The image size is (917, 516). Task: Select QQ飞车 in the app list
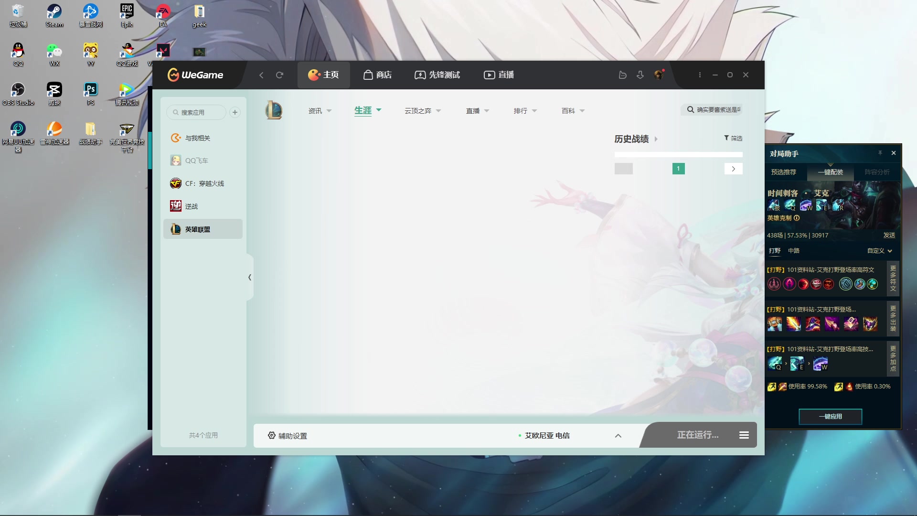coord(203,161)
